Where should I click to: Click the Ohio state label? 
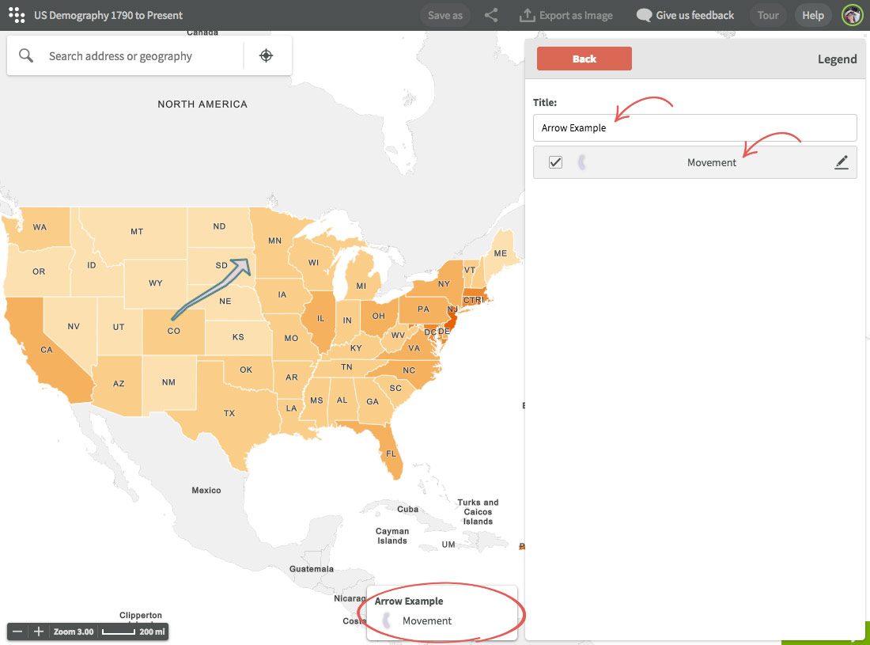378,316
